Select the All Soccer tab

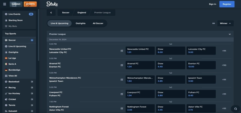coord(98,23)
